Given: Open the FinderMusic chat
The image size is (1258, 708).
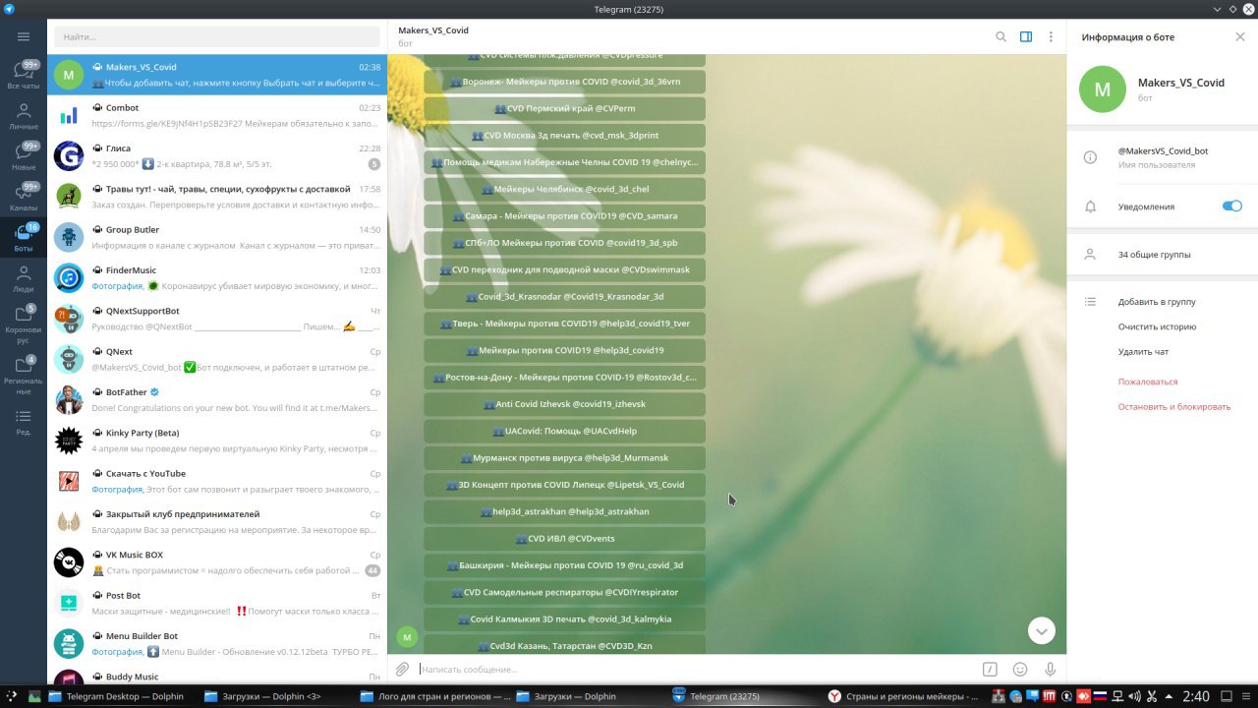Looking at the screenshot, I should 217,277.
